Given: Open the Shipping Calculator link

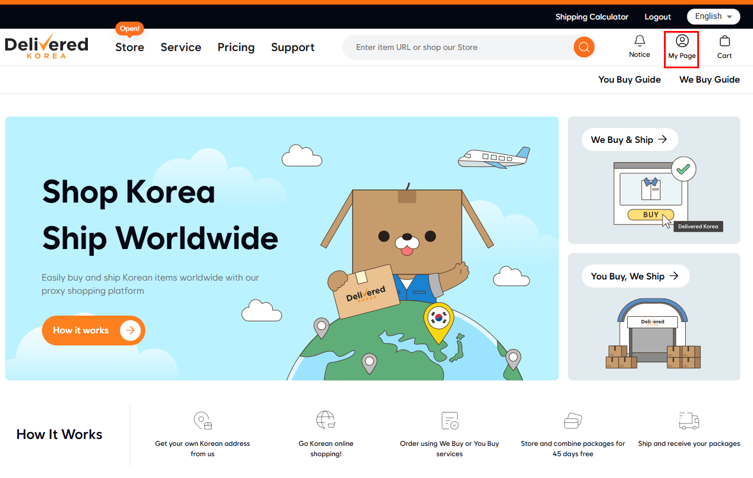Looking at the screenshot, I should 592,17.
